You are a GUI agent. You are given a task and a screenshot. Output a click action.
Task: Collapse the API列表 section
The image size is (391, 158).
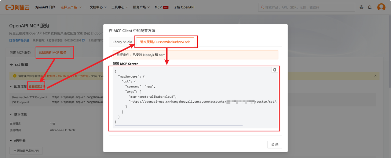click(11, 141)
